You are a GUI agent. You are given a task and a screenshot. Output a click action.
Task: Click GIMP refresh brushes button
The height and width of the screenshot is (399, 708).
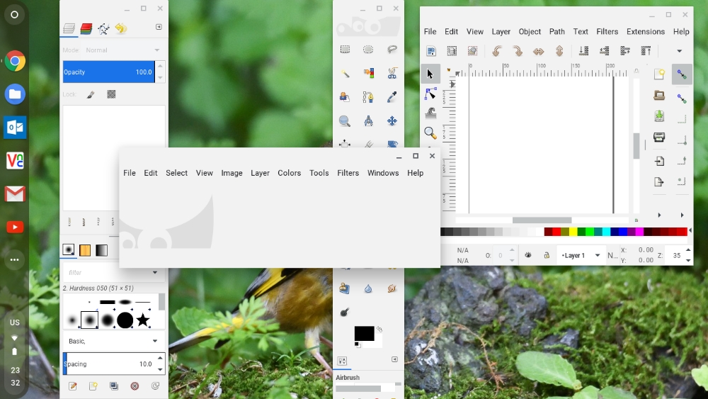[x=155, y=386]
